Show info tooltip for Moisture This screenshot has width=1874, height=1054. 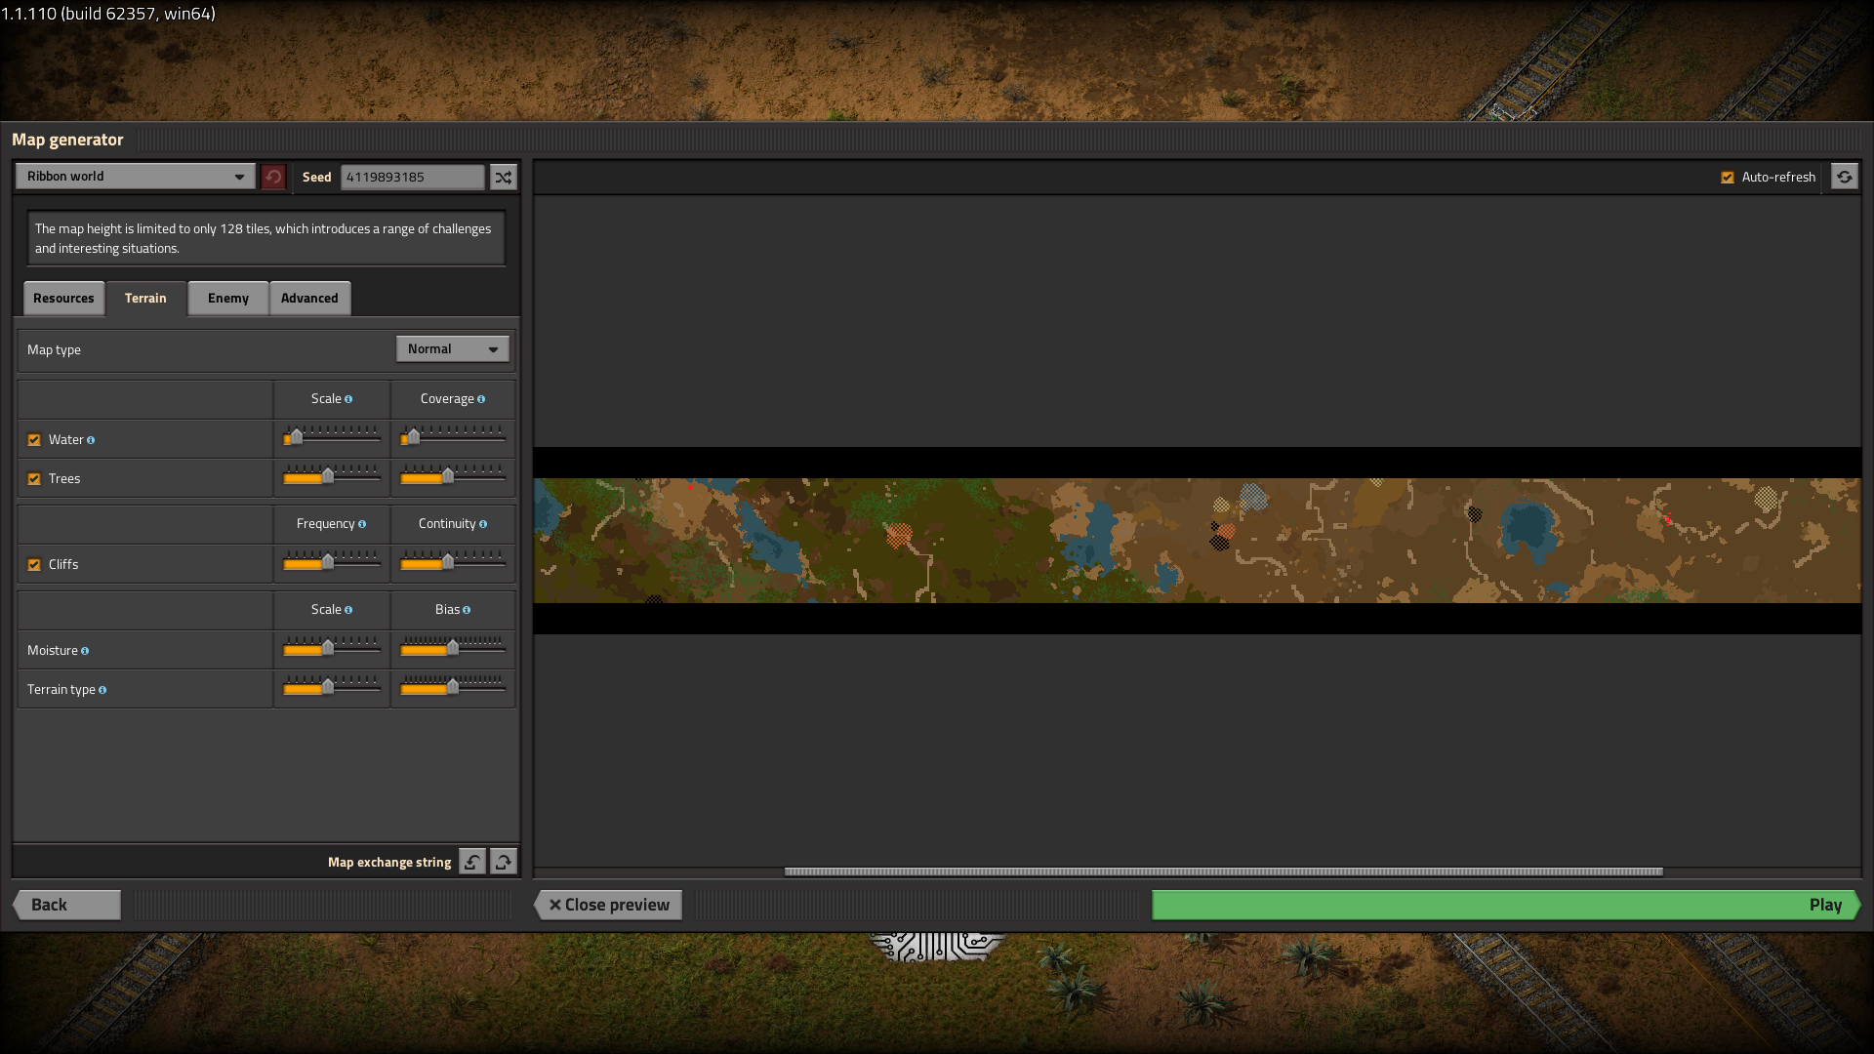pyautogui.click(x=85, y=651)
